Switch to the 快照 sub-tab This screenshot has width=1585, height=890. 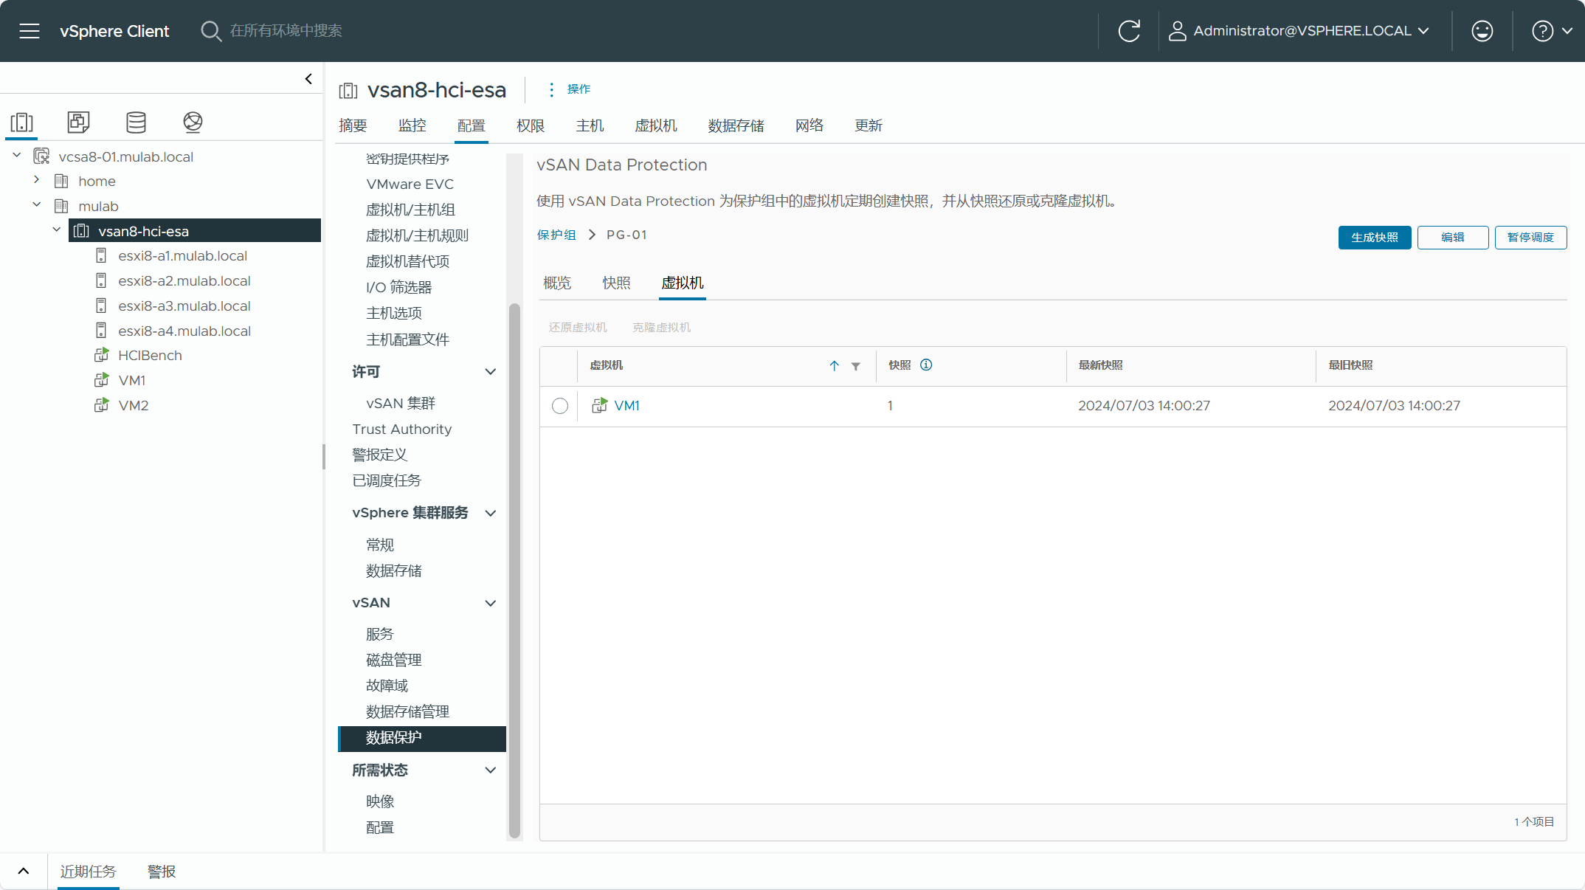coord(616,283)
